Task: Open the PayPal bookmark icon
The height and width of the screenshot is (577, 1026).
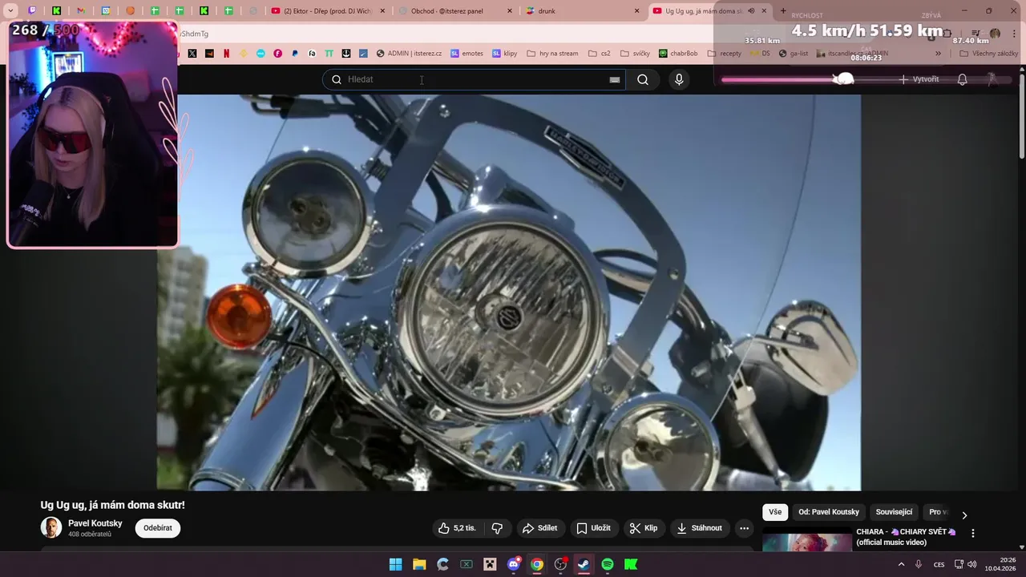Action: 295,54
